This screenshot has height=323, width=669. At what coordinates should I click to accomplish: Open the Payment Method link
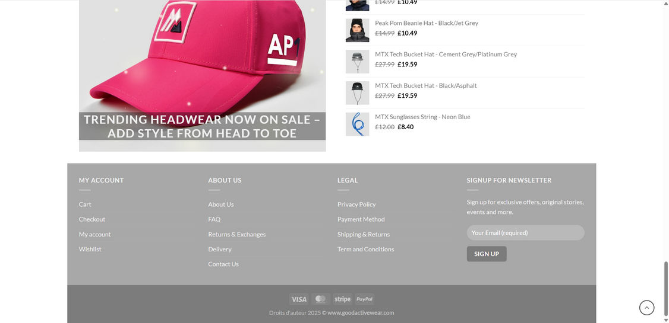click(x=361, y=219)
